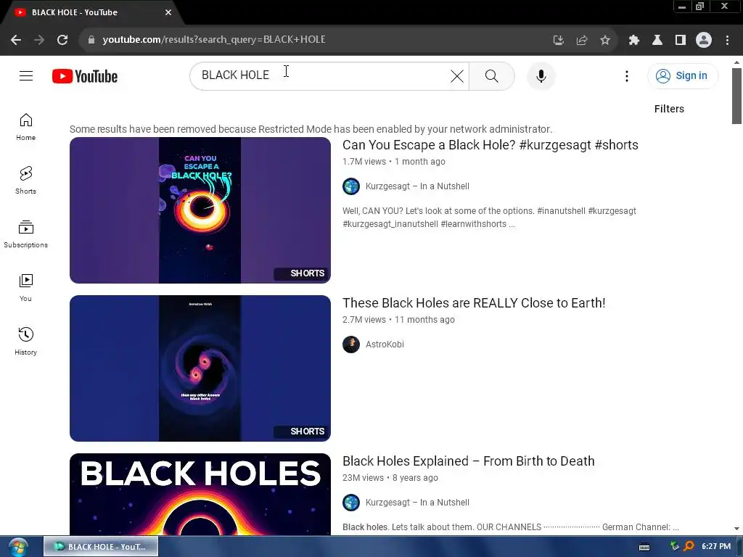Image resolution: width=743 pixels, height=557 pixels.
Task: Click the BLACK HOLE taskbar window button
Action: tap(101, 547)
